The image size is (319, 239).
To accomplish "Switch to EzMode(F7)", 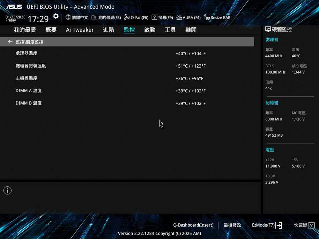I will [x=267, y=225].
